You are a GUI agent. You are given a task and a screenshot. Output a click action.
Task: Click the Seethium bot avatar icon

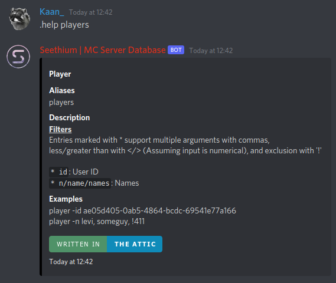point(18,57)
